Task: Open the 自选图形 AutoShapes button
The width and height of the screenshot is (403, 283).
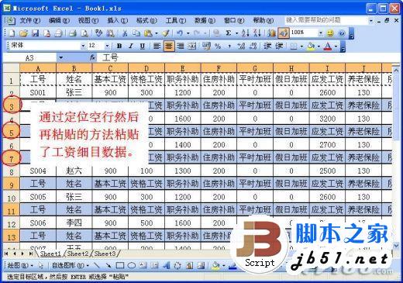Action: (70, 265)
